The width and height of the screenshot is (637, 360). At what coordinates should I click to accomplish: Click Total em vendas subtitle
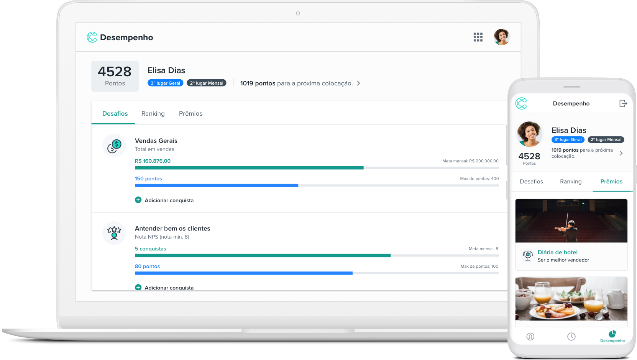154,149
